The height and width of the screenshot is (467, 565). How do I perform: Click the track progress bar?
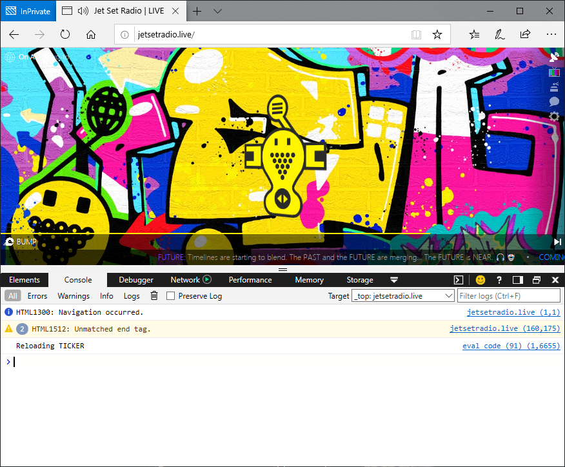(282, 234)
